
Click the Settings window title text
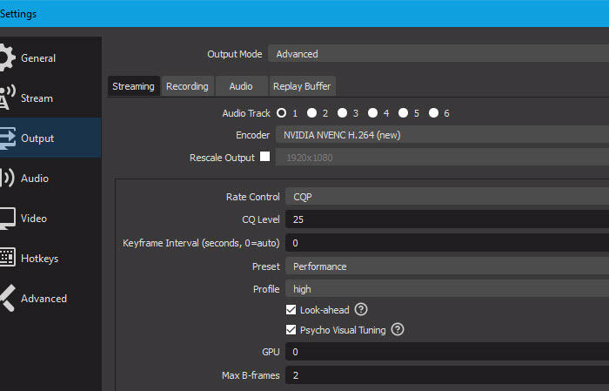(x=18, y=14)
